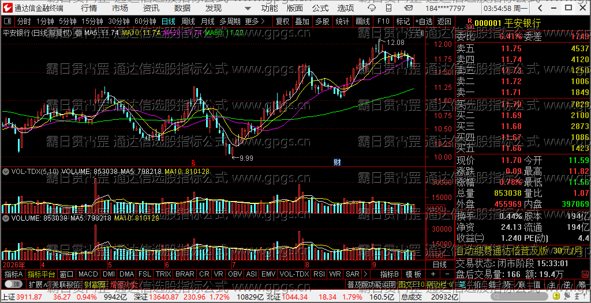
Task: Click the back arrow beside minimize button
Action: pyautogui.click(x=540, y=8)
